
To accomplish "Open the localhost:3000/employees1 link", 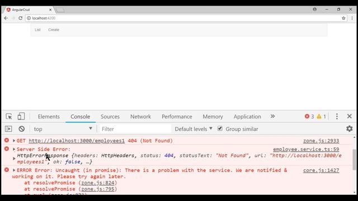I will (x=77, y=141).
